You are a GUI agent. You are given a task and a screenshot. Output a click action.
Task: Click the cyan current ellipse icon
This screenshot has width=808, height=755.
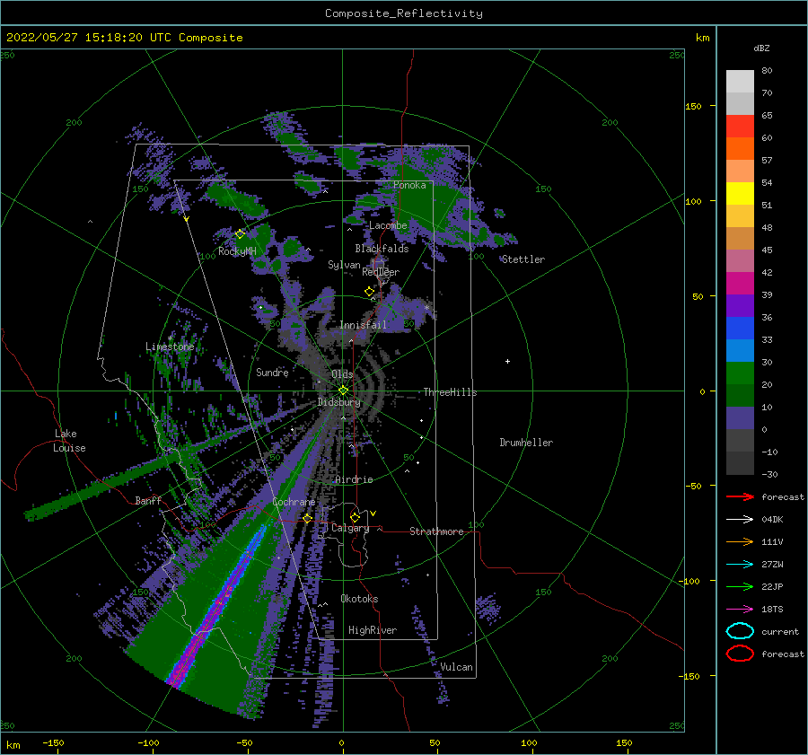(740, 631)
